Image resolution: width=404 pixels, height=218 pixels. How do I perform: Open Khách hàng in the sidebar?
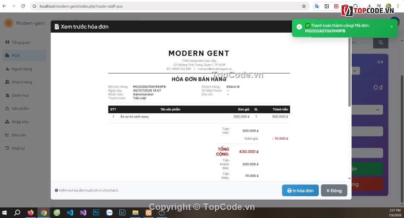tap(25, 82)
